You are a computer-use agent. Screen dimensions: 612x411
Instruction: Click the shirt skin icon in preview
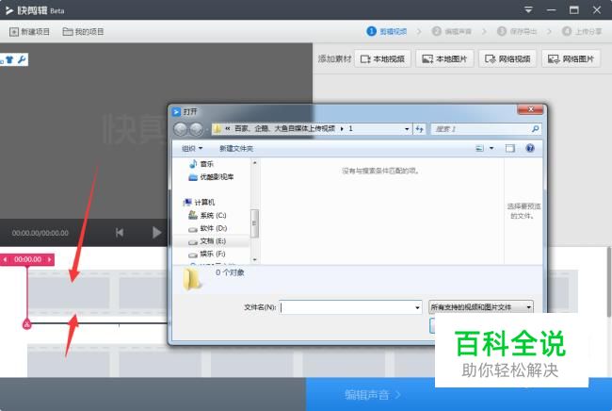tap(9, 59)
